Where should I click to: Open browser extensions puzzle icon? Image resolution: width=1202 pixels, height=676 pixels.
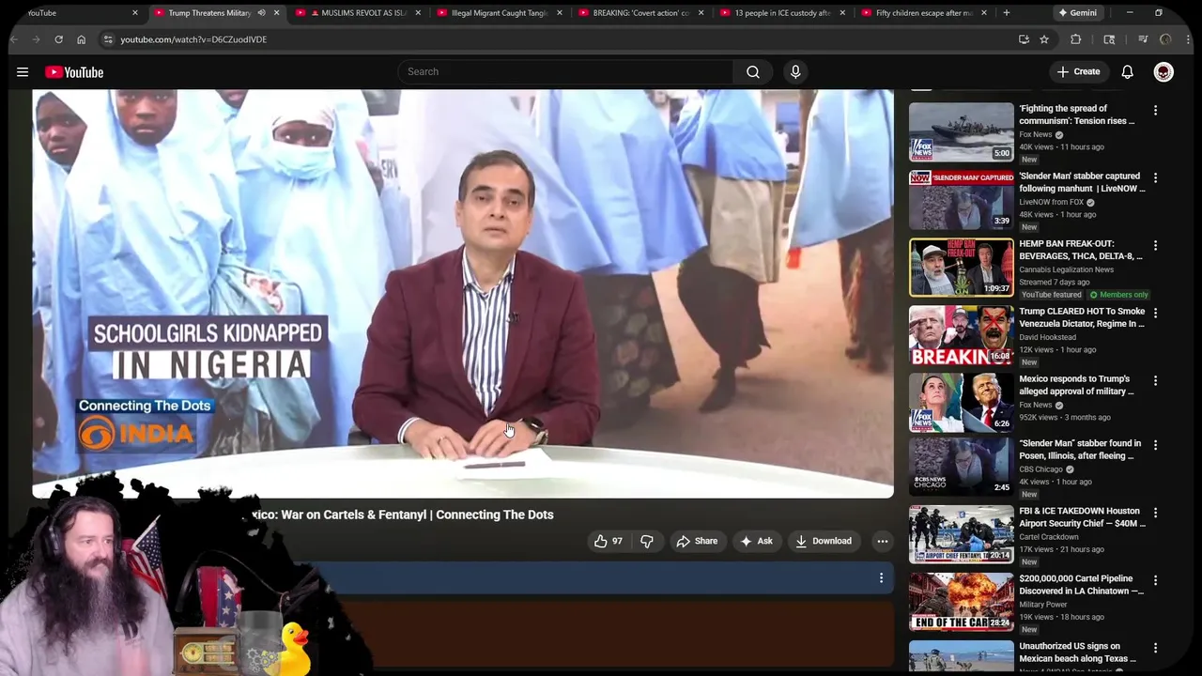[x=1076, y=39]
